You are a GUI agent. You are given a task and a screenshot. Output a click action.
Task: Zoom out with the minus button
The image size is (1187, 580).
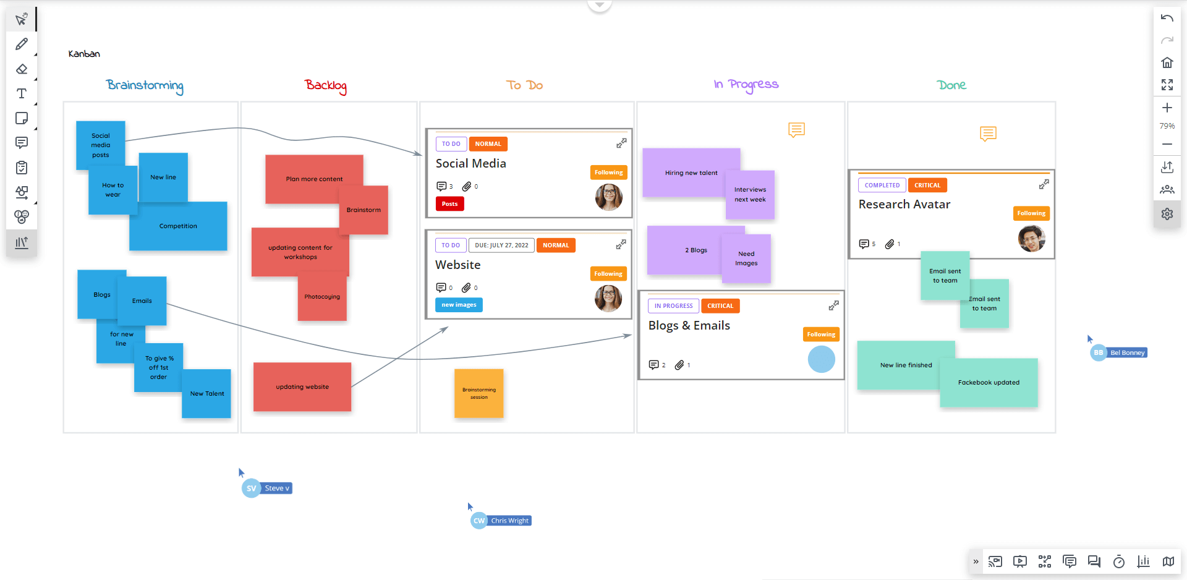[x=1167, y=144]
